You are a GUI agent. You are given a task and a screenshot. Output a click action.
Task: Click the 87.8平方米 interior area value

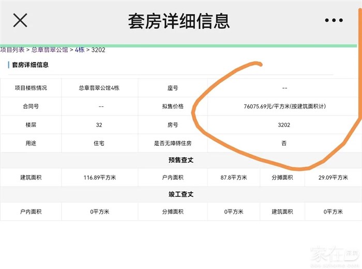click(234, 178)
